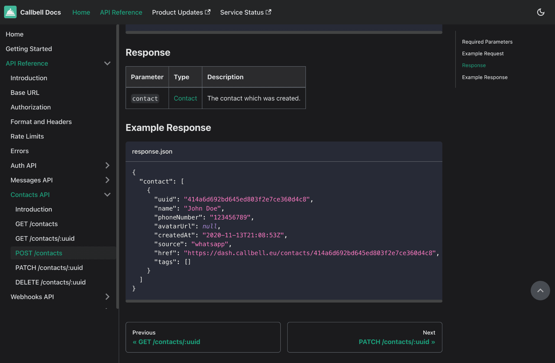Toggle the dark mode display
This screenshot has height=363, width=555.
(541, 12)
